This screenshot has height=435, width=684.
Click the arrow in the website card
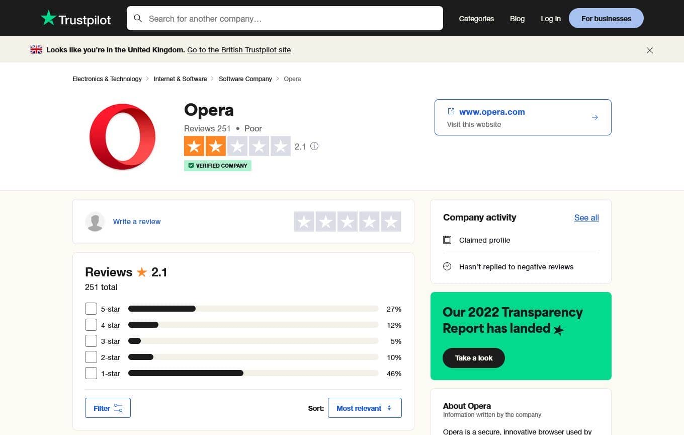click(595, 117)
